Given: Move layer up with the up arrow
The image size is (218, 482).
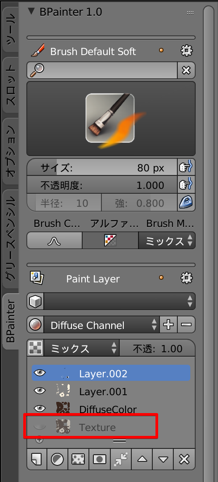Looking at the screenshot, I should pos(142,459).
